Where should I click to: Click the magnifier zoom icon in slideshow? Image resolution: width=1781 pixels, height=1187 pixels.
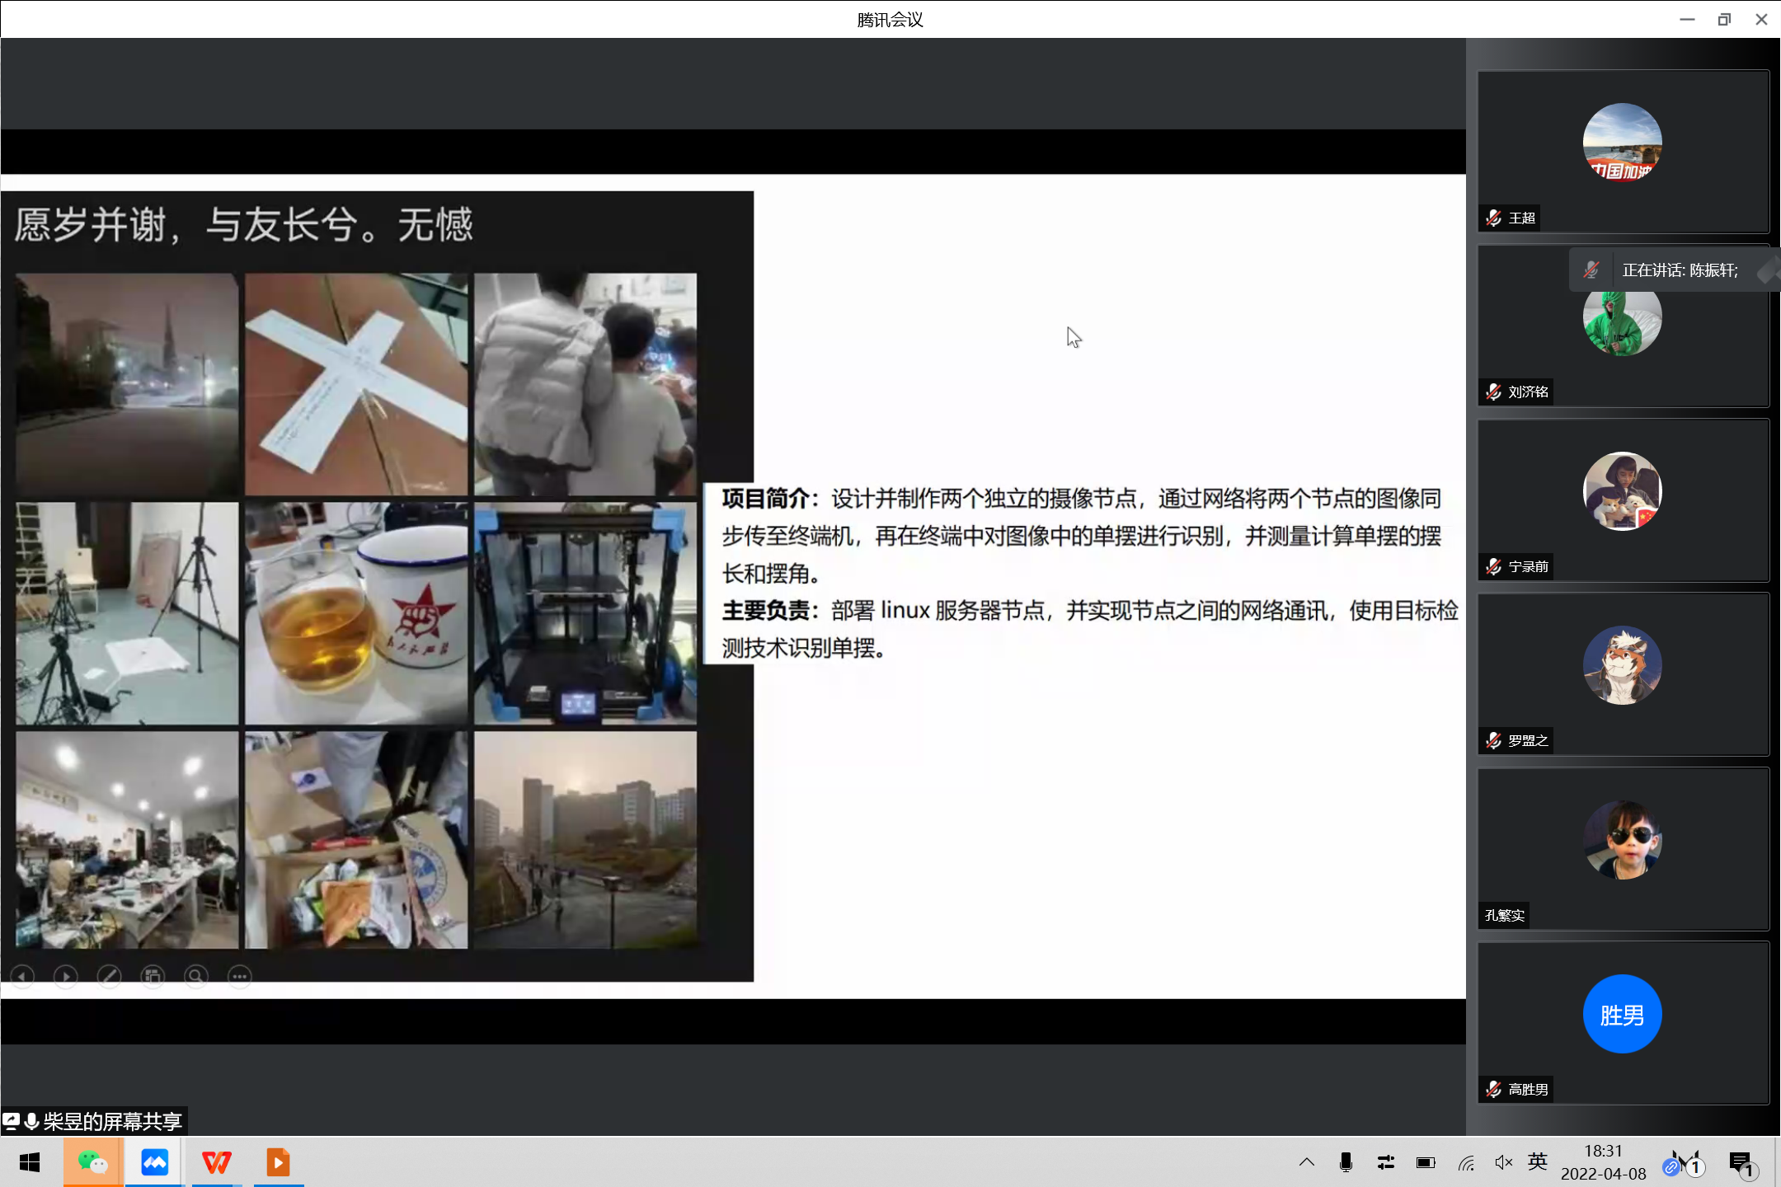(x=196, y=977)
